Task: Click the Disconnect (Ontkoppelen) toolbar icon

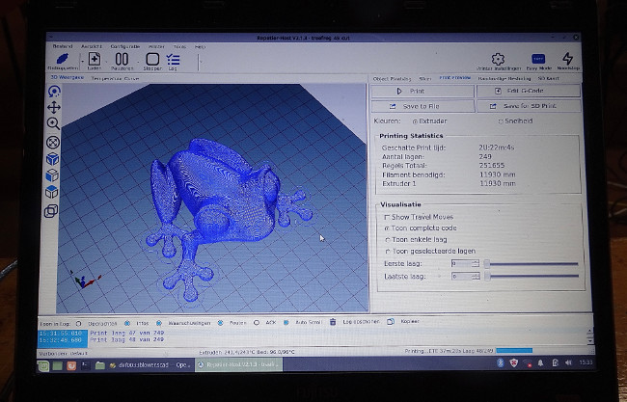Action: coord(64,61)
